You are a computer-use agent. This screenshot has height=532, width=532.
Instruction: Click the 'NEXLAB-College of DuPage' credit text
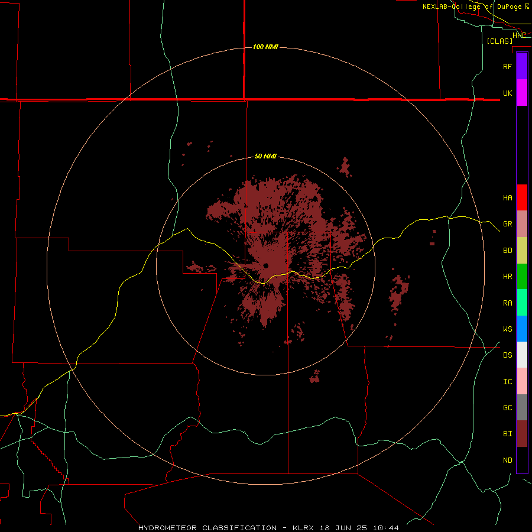(x=472, y=7)
